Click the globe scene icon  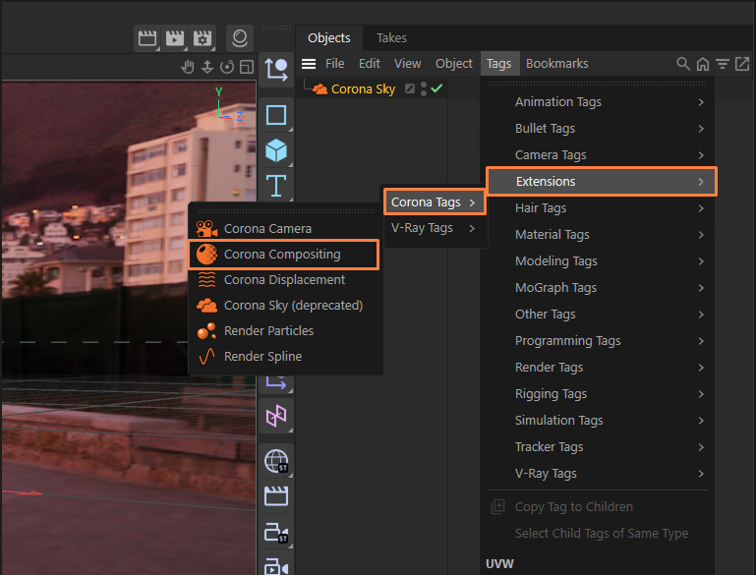(276, 461)
